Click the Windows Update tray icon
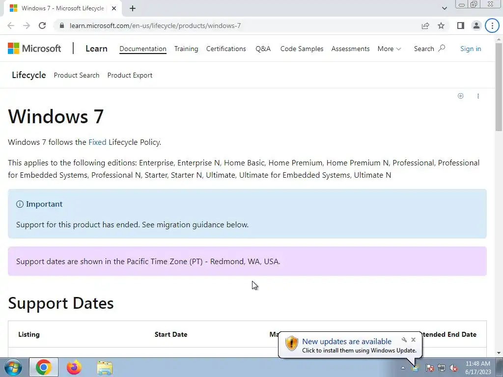The image size is (503, 377). 415,368
